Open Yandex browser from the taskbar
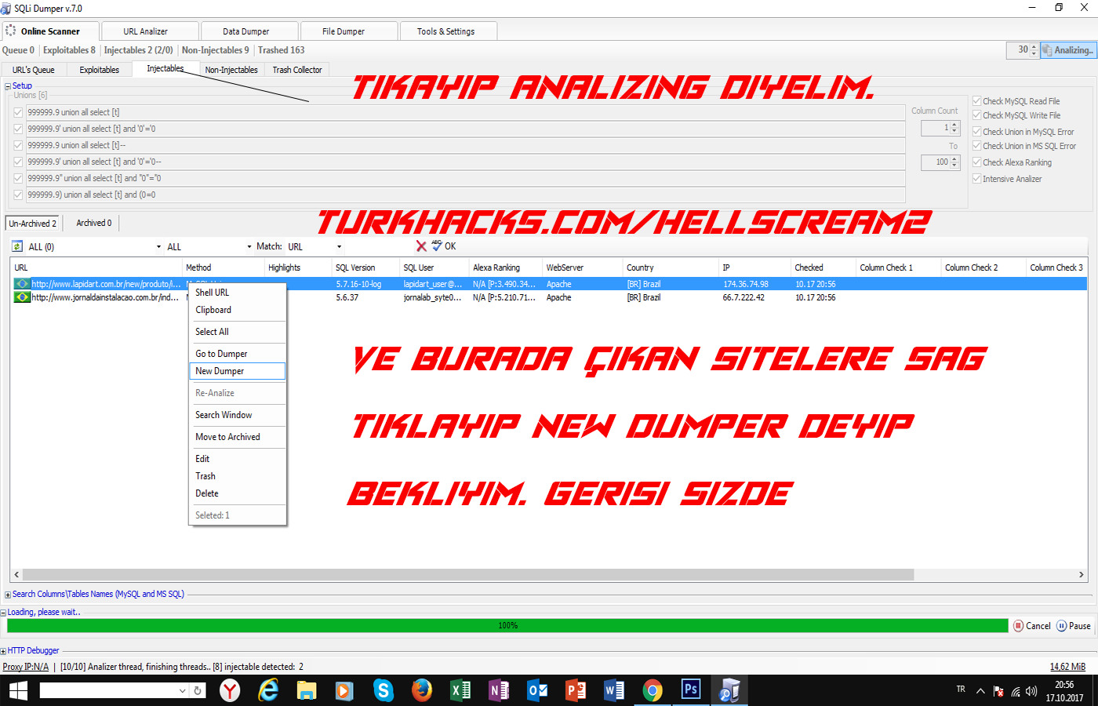 [x=230, y=690]
